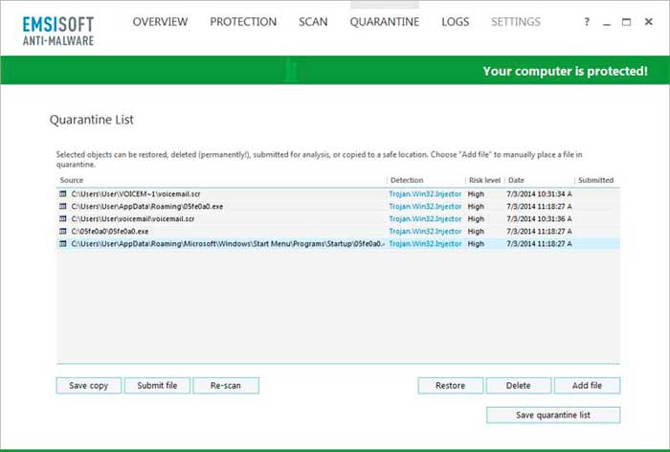Click the Delete button

coord(518,386)
